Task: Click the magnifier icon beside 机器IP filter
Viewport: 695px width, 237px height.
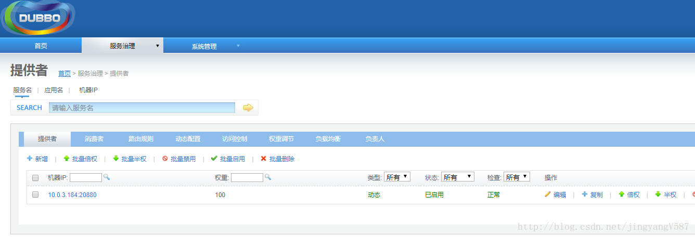Action: pyautogui.click(x=107, y=177)
